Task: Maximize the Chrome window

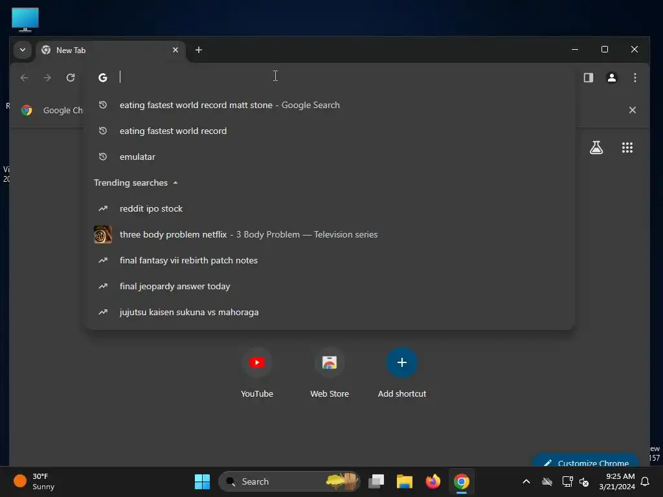Action: point(604,49)
